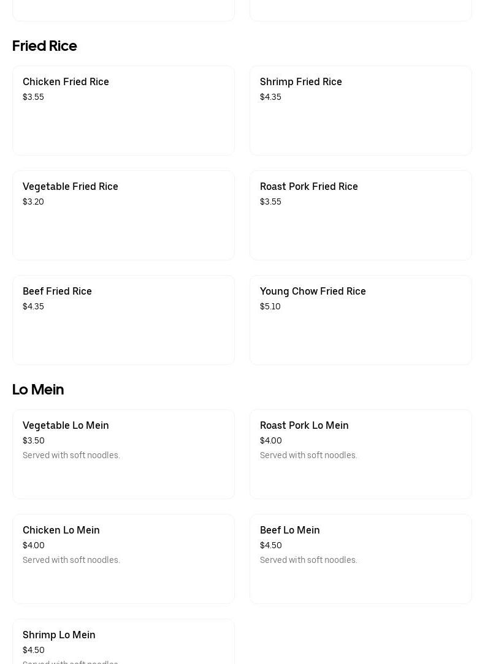This screenshot has width=493, height=664.
Task: Open the Chicken Fried Rice item
Action: 123,110
